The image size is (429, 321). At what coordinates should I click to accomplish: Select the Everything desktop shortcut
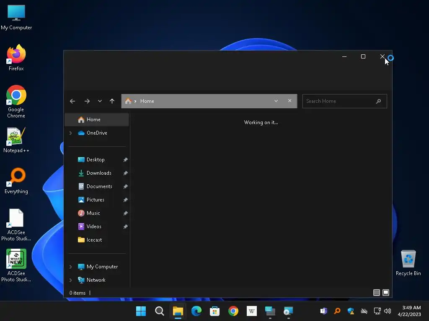(16, 181)
